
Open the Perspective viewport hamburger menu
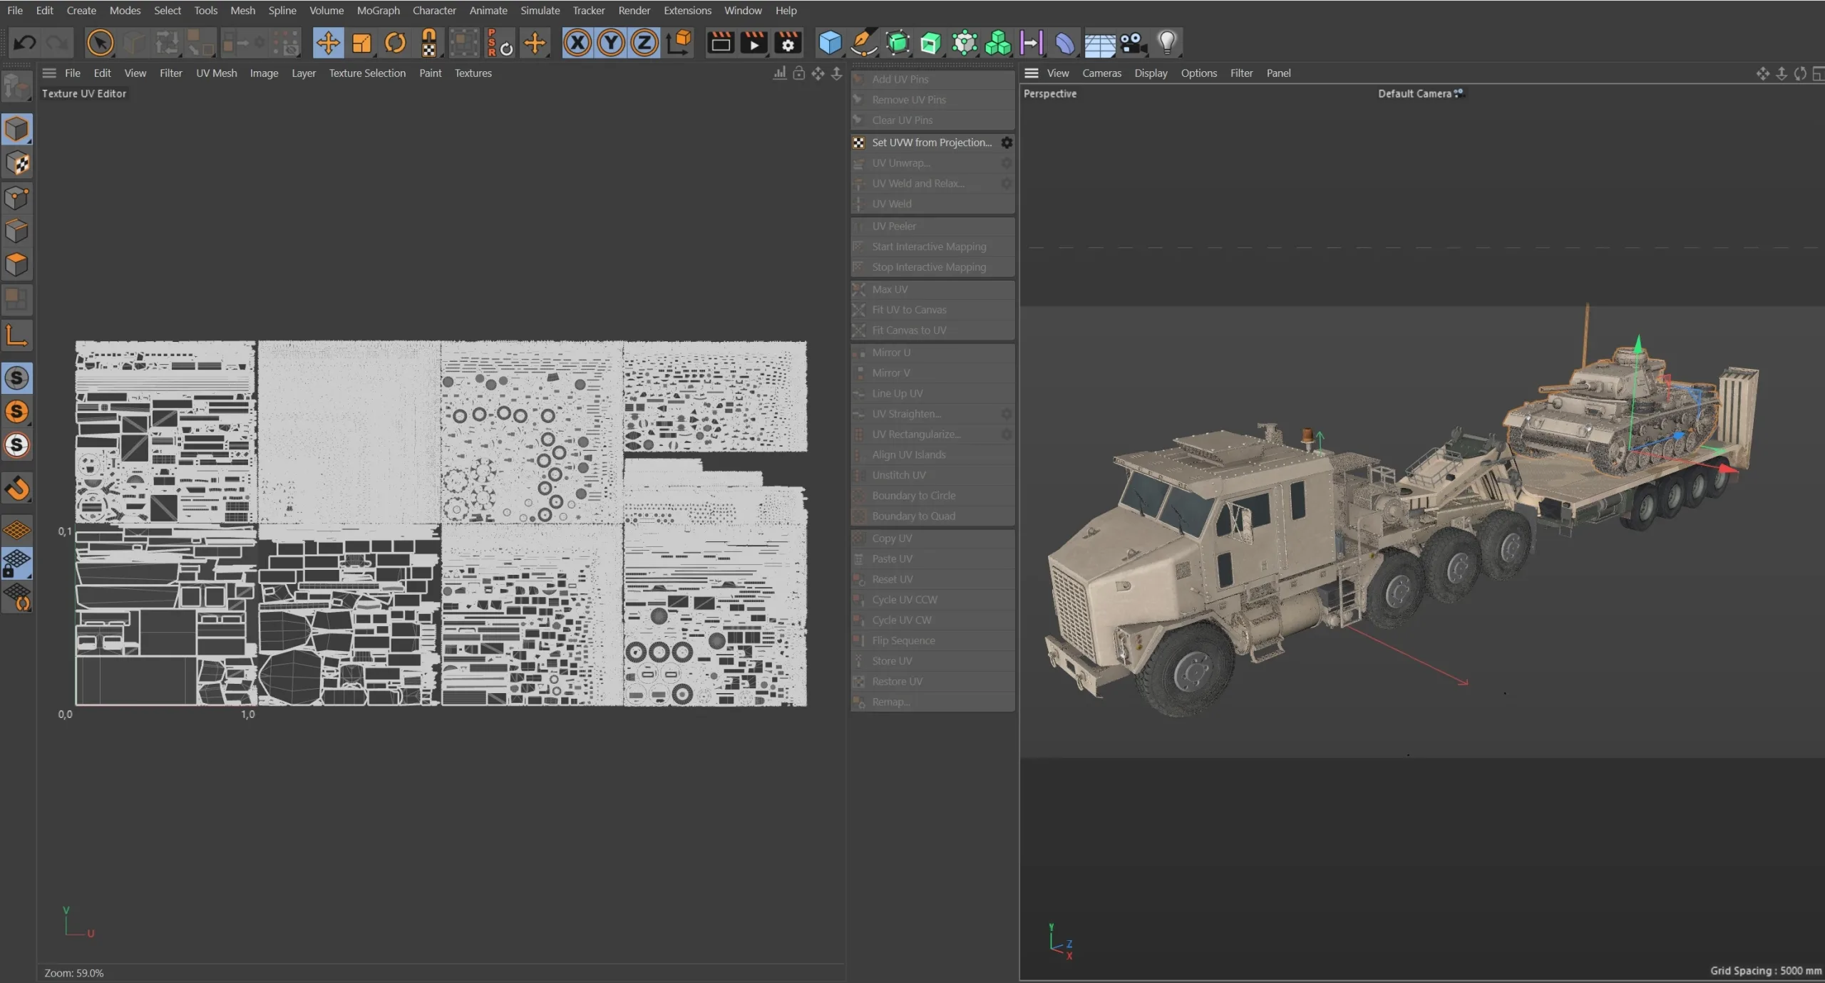(1031, 73)
